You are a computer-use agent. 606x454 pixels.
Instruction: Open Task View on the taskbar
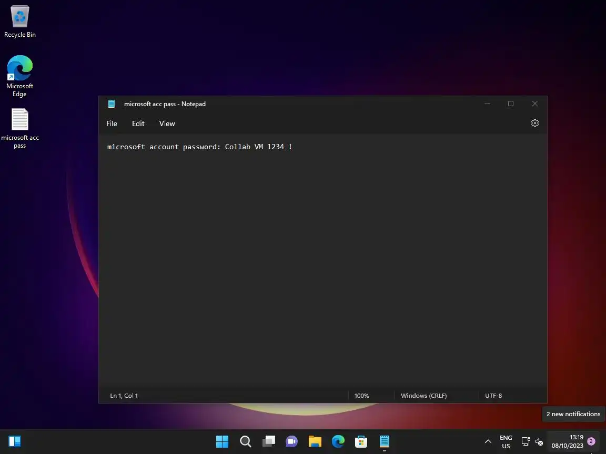pos(269,441)
